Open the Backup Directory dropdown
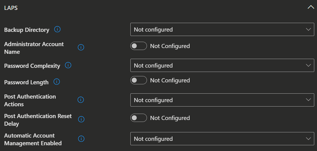Screen dimensions: 317x151 click(x=222, y=29)
